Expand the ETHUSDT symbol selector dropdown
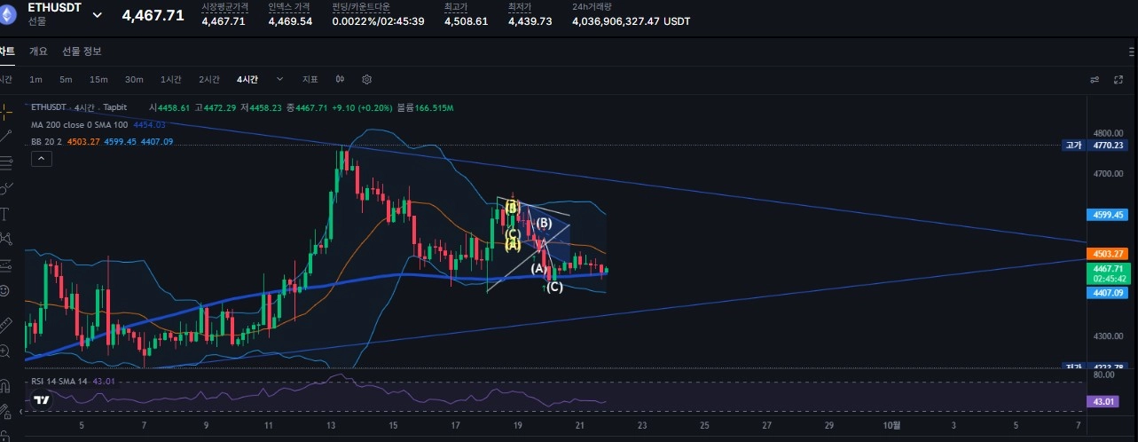The width and height of the screenshot is (1138, 442). point(98,15)
